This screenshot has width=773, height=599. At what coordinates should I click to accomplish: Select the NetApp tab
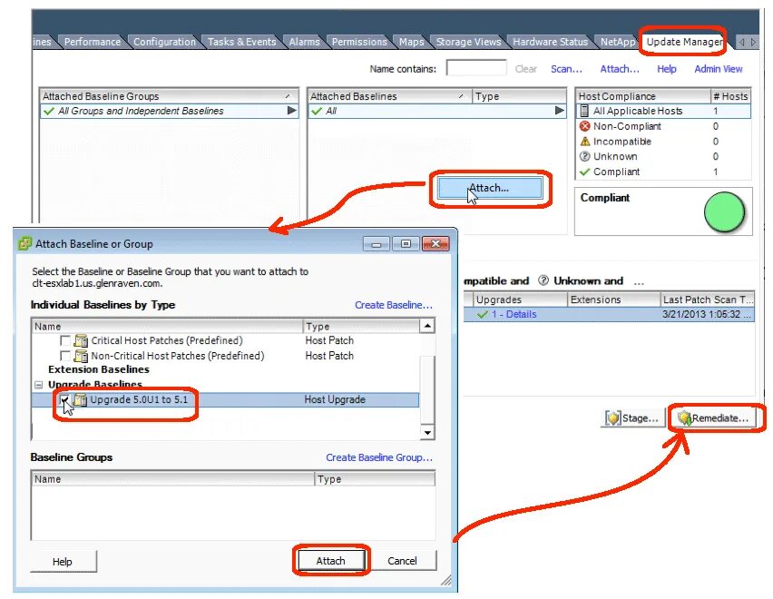pos(617,42)
